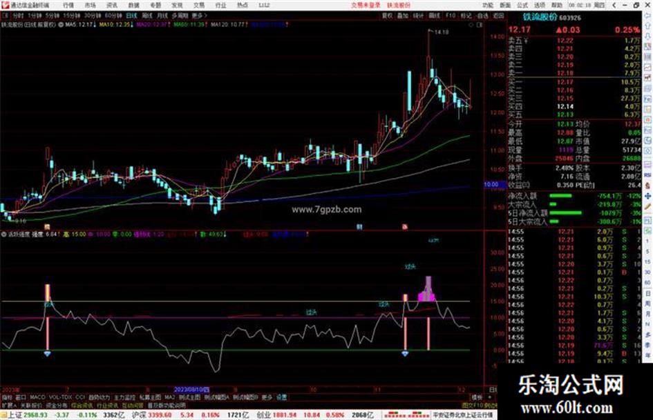The height and width of the screenshot is (420, 653).
Task: Expand the 更多 indicators dropdown at bottom
Action: pyautogui.click(x=267, y=397)
